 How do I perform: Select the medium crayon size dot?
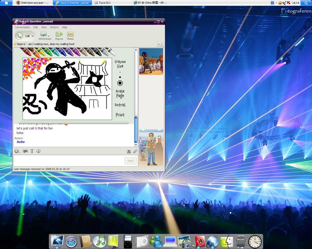[x=120, y=77]
